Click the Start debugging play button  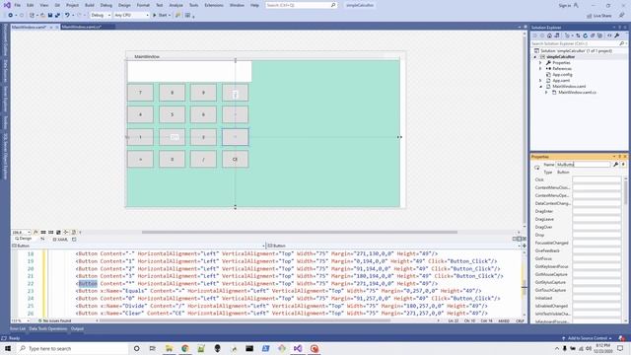coord(154,16)
